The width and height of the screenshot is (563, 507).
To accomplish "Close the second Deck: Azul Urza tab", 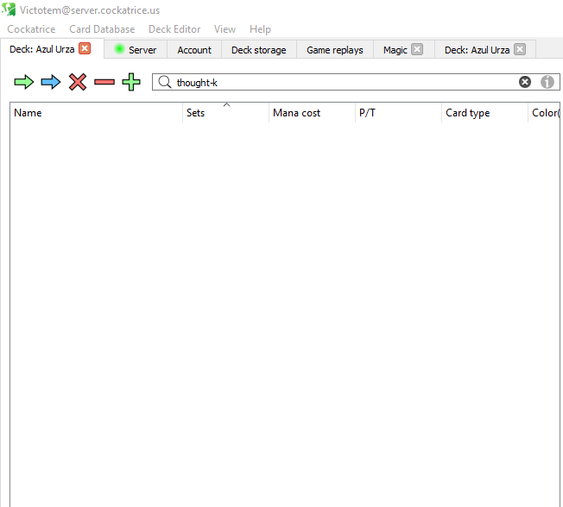I will pyautogui.click(x=520, y=49).
